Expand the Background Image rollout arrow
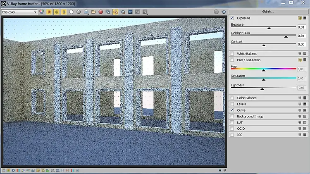The height and width of the screenshot is (174, 310). coord(300,116)
